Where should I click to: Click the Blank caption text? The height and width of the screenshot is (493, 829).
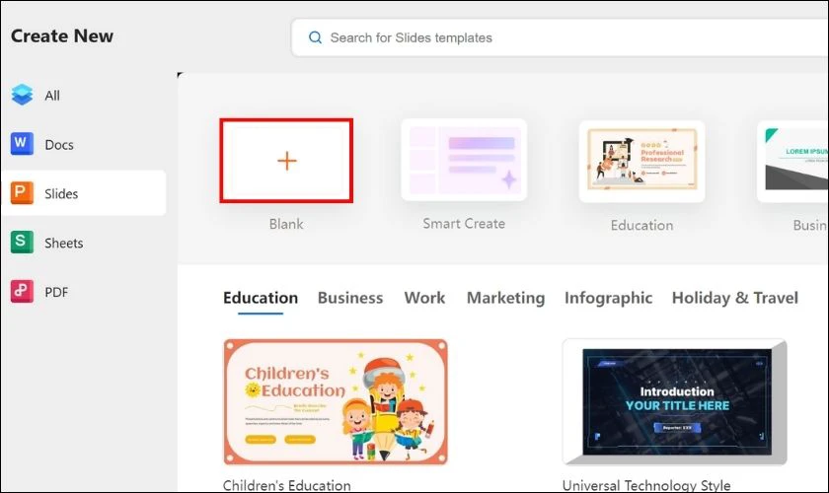[x=286, y=224]
